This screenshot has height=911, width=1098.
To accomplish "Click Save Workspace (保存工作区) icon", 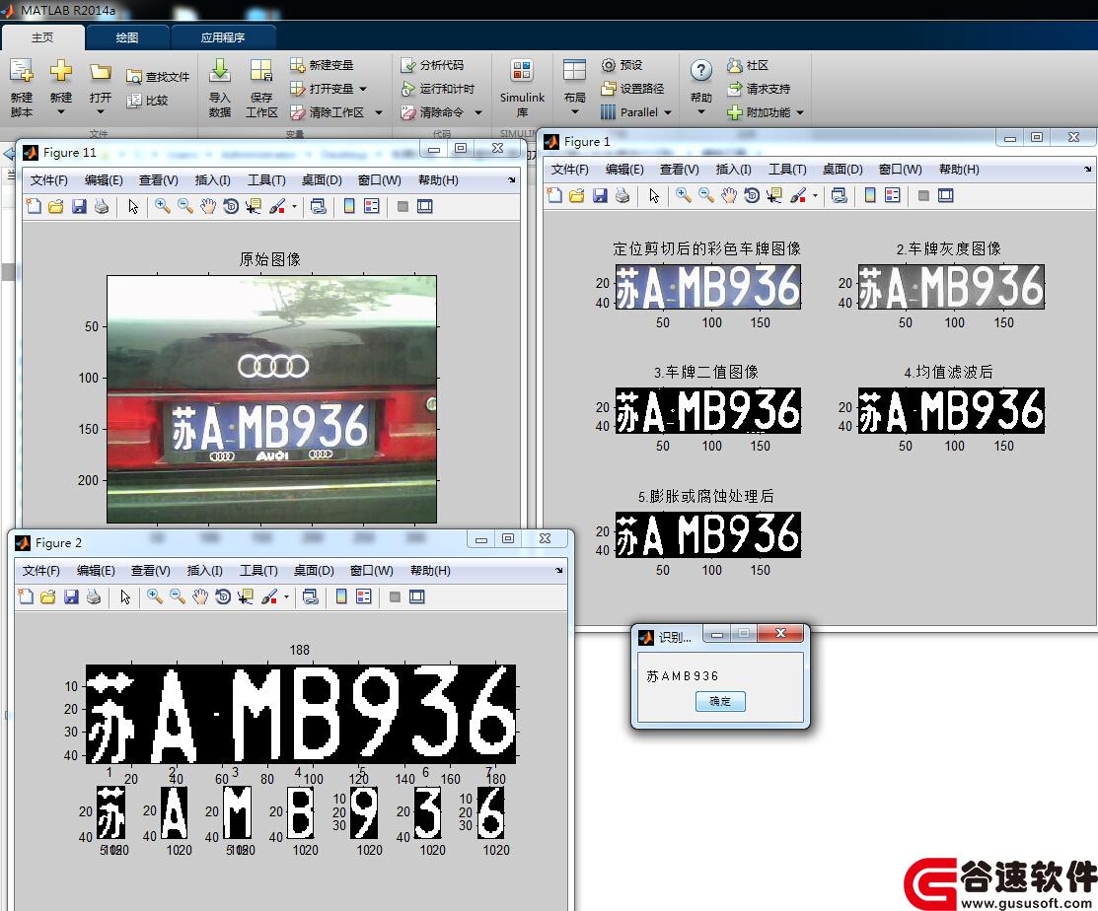I will pyautogui.click(x=261, y=71).
